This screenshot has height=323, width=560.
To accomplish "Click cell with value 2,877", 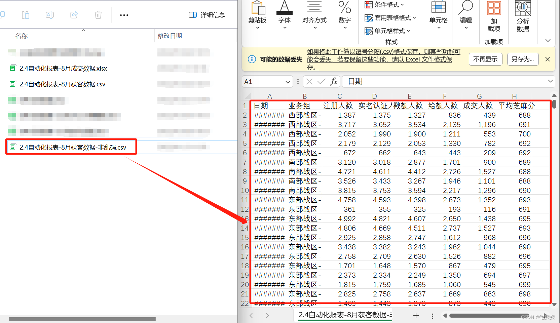I will click(x=409, y=162).
